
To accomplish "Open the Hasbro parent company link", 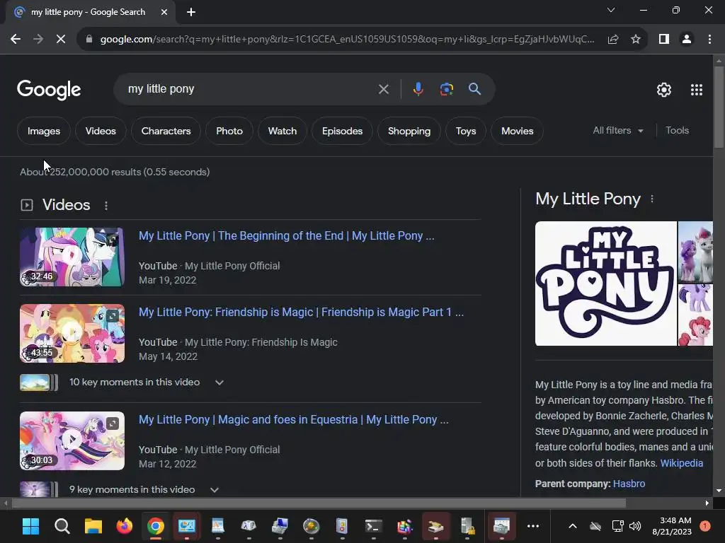I will [629, 484].
